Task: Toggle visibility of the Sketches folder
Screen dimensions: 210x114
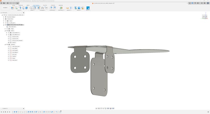Action: point(7,45)
